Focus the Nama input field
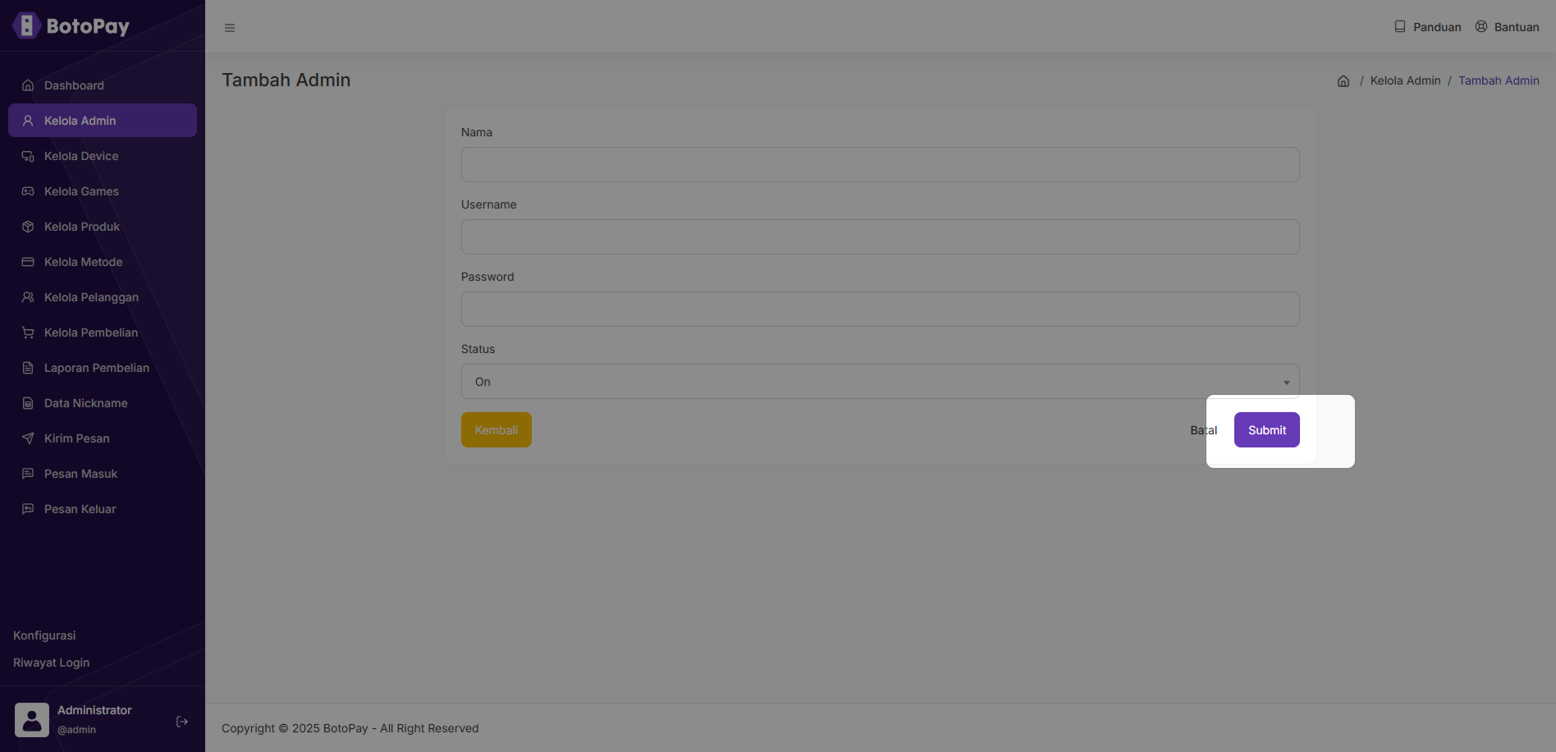This screenshot has height=752, width=1556. 880,165
